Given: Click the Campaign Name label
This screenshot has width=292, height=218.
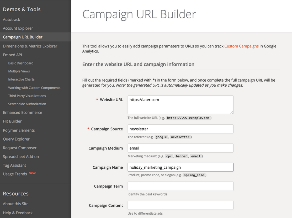Looking at the screenshot, I should tap(108, 167).
